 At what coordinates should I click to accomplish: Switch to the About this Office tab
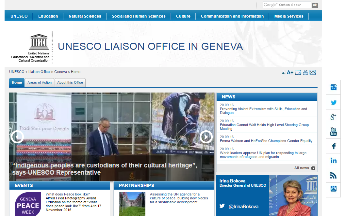pyautogui.click(x=70, y=83)
